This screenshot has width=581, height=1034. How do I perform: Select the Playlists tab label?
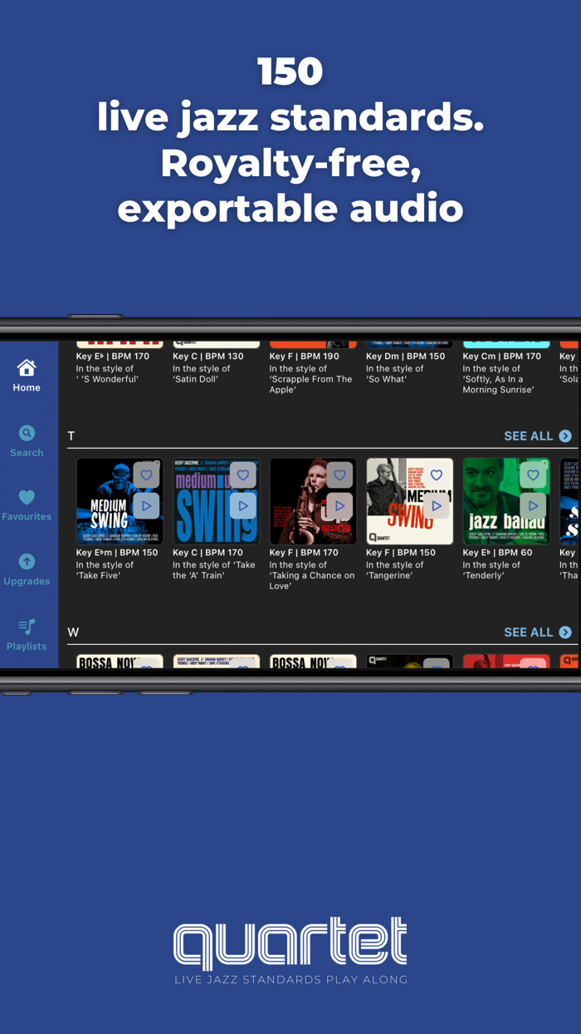click(27, 647)
